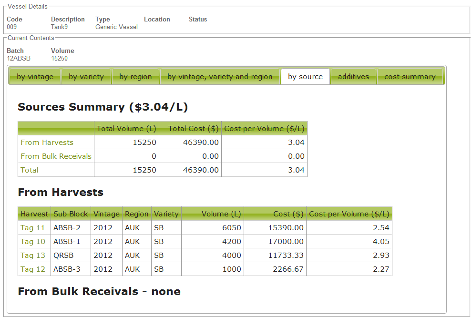
Task: Click the 'From Harvests' summary row label
Action: 47,143
